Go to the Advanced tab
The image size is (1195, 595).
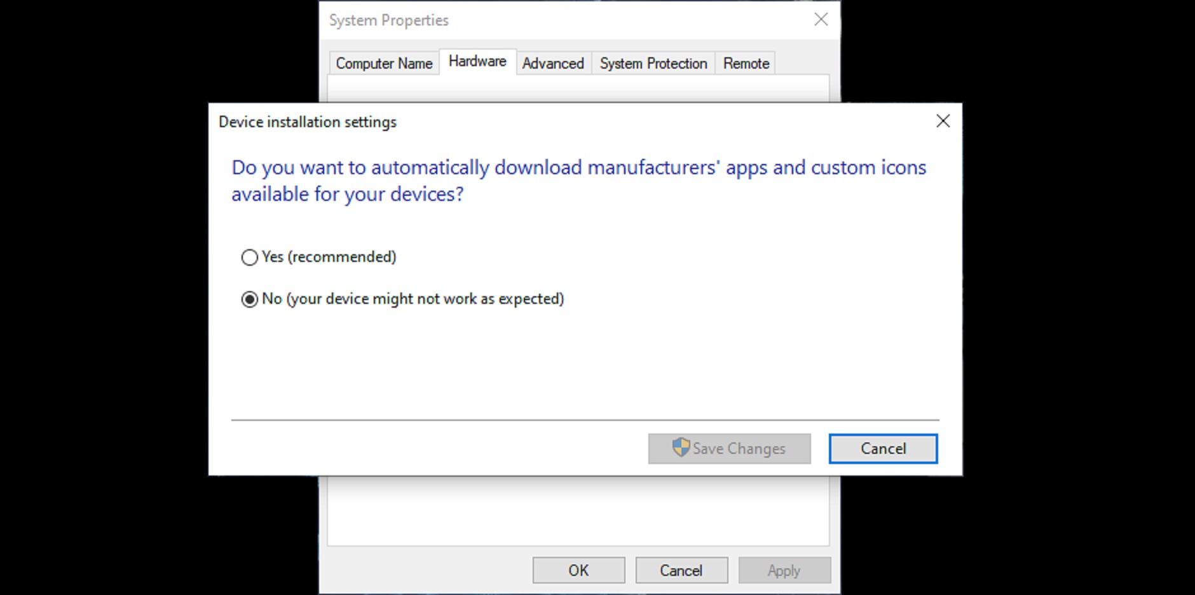[x=553, y=64]
